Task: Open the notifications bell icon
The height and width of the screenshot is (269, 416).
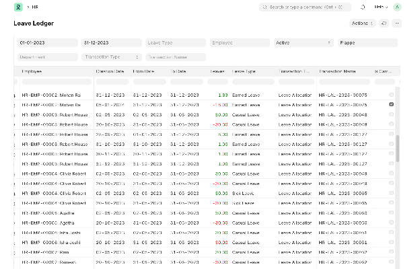Action: click(362, 7)
